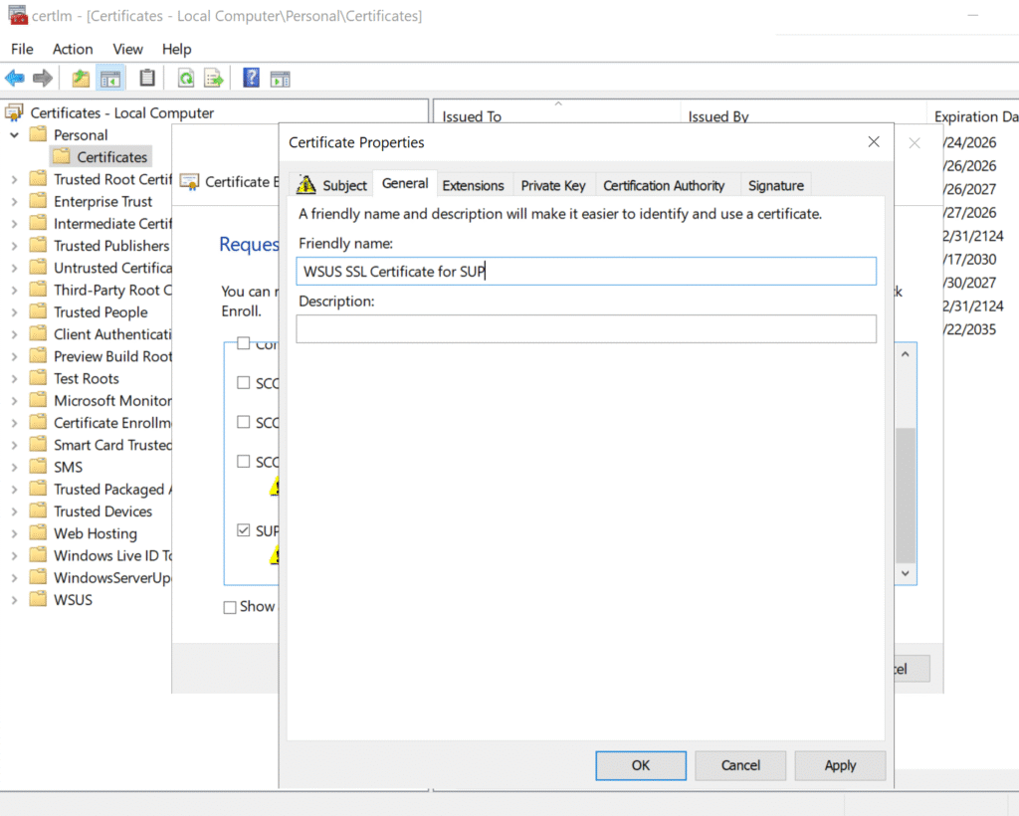Check the Show all templates checkbox
Viewport: 1019px width, 816px height.
[230, 607]
